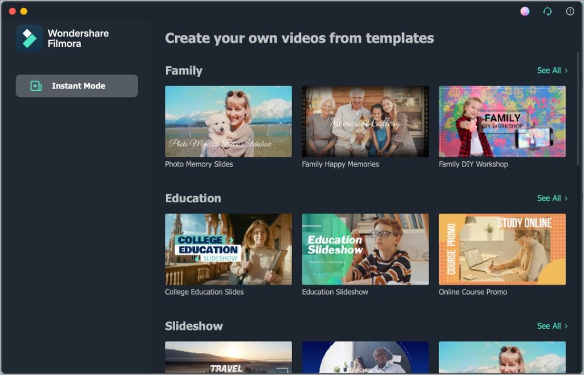Click the Instant Mode film icon
The width and height of the screenshot is (584, 375).
click(x=36, y=86)
